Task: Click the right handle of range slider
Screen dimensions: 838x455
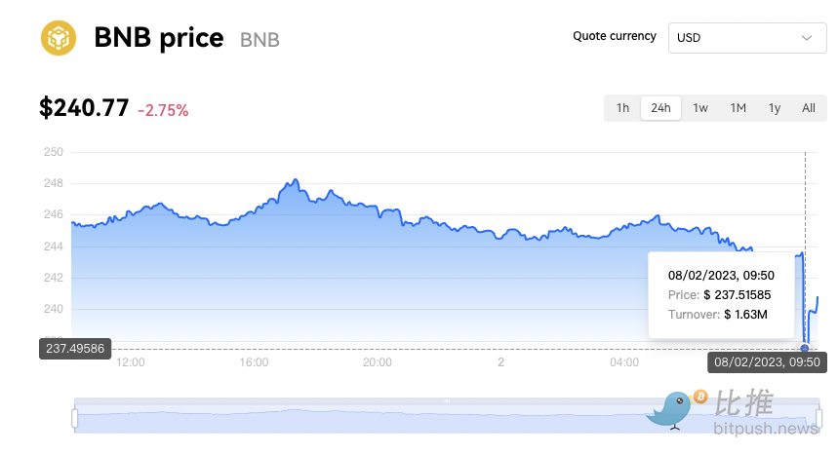Action: [818, 418]
